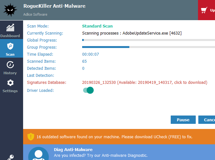
Task: Open the outdated software UCheck notice text
Action: 114,137
